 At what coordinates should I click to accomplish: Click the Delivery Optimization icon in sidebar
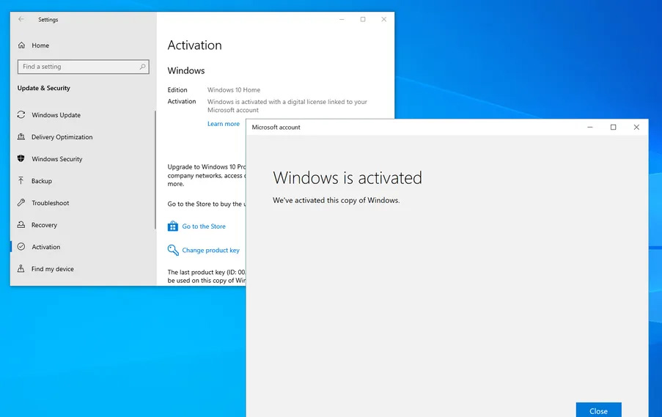click(21, 137)
